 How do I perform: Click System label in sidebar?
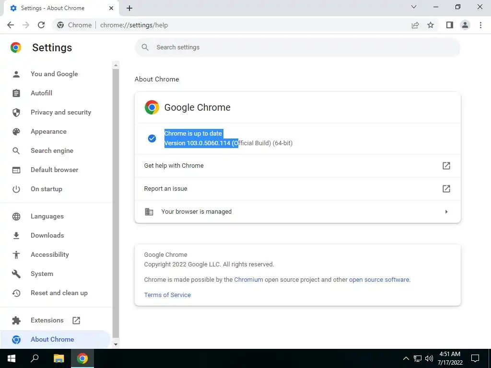click(x=42, y=274)
